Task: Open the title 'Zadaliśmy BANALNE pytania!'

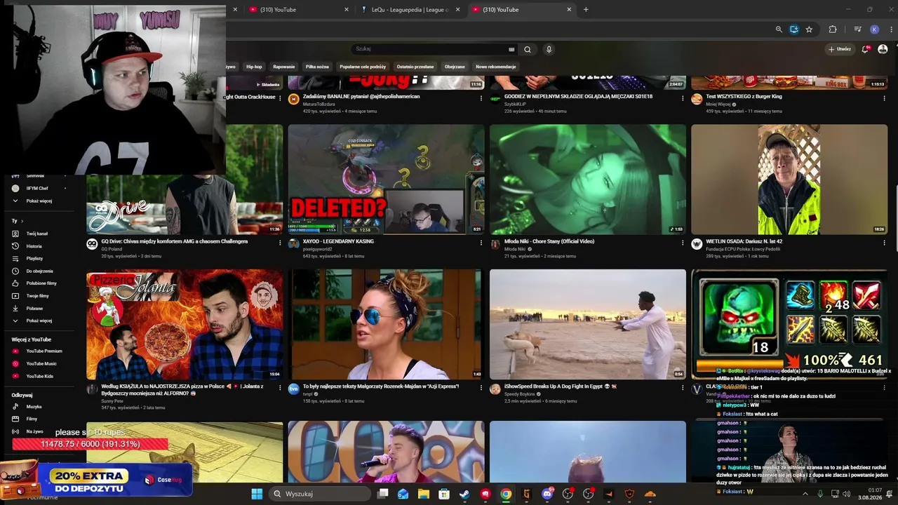Action: click(x=361, y=97)
